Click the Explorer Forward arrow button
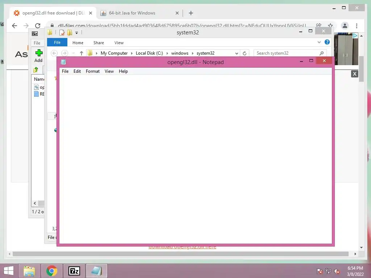The image size is (371, 278). click(64, 53)
